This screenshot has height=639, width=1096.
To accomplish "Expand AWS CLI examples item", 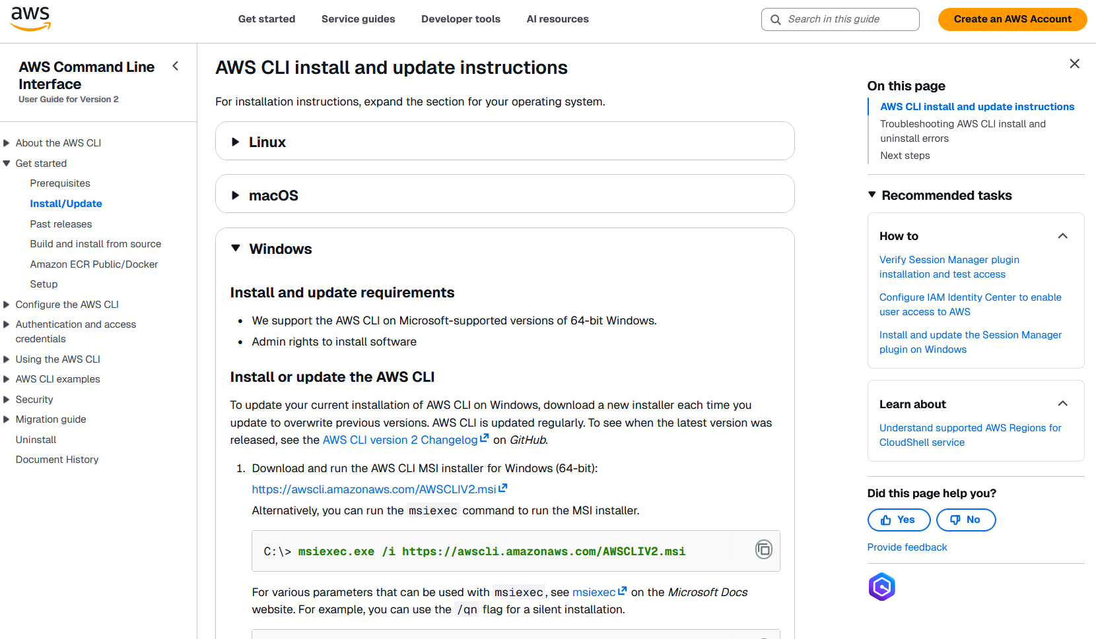I will 7,379.
